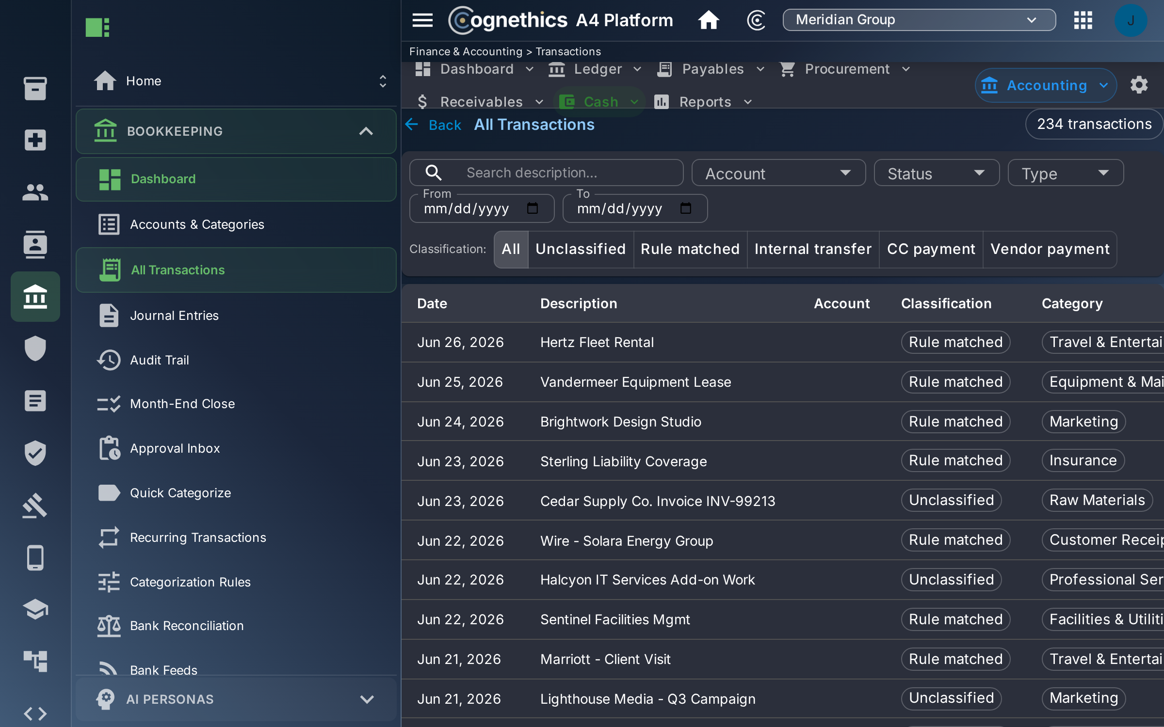Click the Search description field
The image size is (1164, 727).
547,173
